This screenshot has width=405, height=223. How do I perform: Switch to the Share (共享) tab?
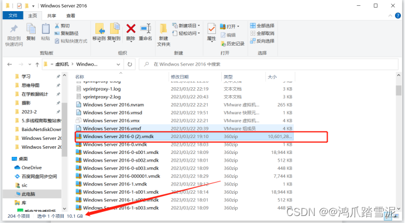[52, 16]
